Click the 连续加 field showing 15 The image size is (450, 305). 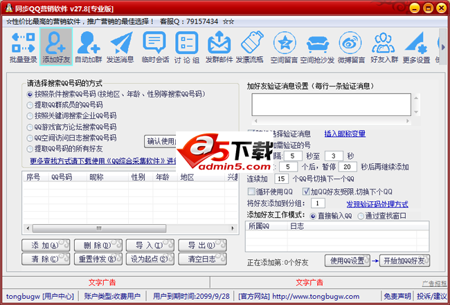[x=282, y=179]
